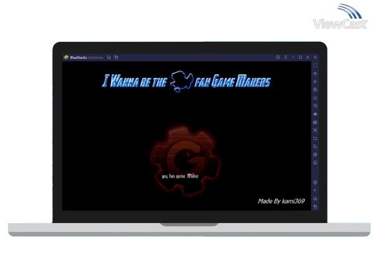Click the sidebar icon below the eject shape
Screen dimensions: 375x258
coord(315,122)
